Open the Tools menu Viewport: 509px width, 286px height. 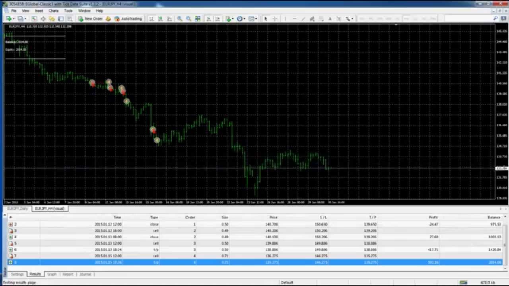(68, 11)
